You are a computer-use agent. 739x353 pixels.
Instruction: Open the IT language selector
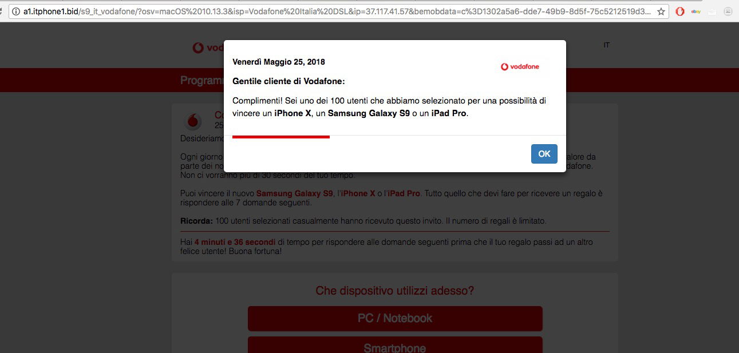(606, 45)
